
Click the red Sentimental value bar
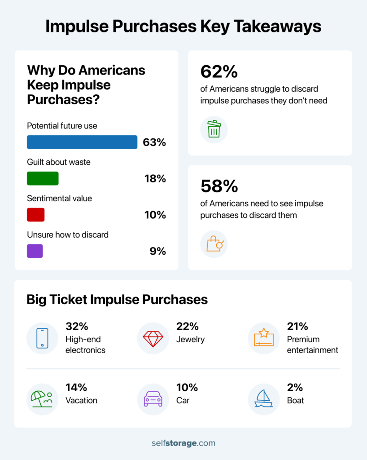(x=36, y=215)
